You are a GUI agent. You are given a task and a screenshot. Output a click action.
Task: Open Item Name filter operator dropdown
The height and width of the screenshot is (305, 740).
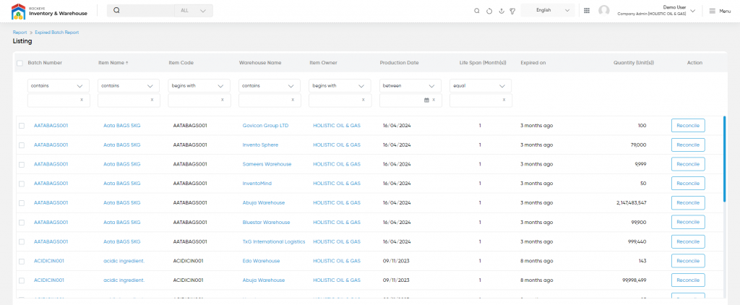pos(129,86)
